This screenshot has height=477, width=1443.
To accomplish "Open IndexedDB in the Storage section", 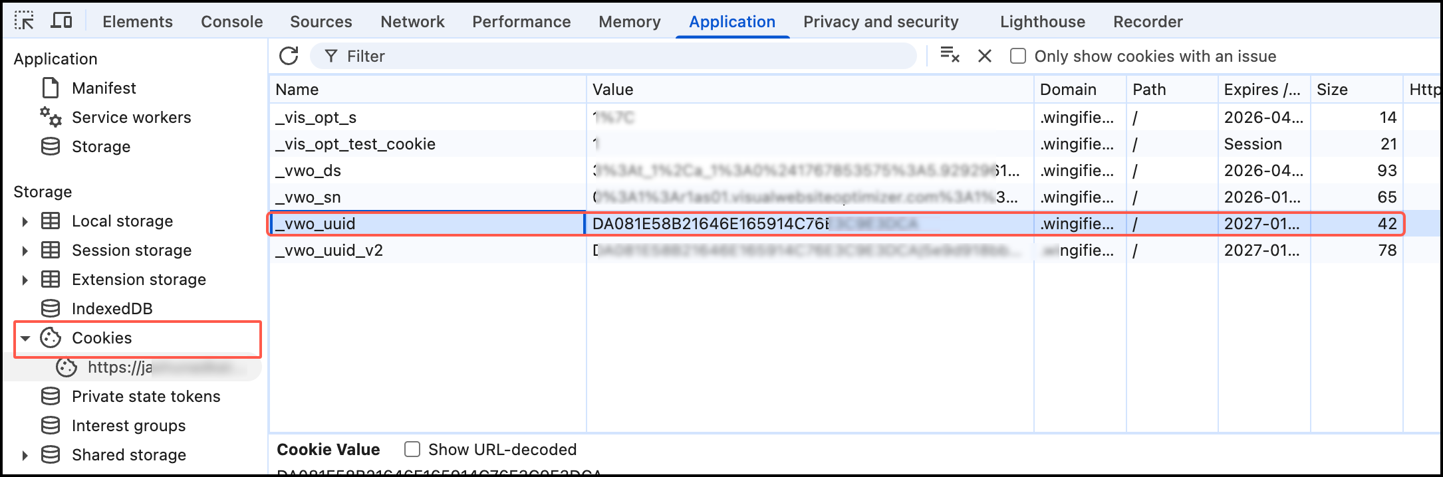I will point(112,309).
